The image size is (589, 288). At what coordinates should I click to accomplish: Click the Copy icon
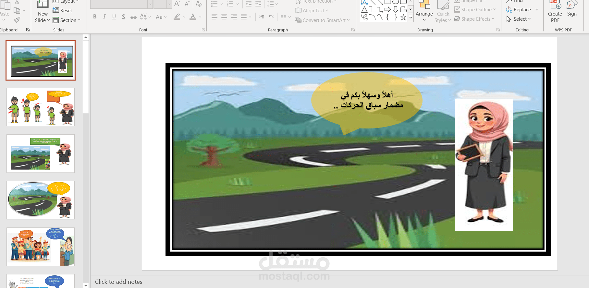pyautogui.click(x=17, y=10)
